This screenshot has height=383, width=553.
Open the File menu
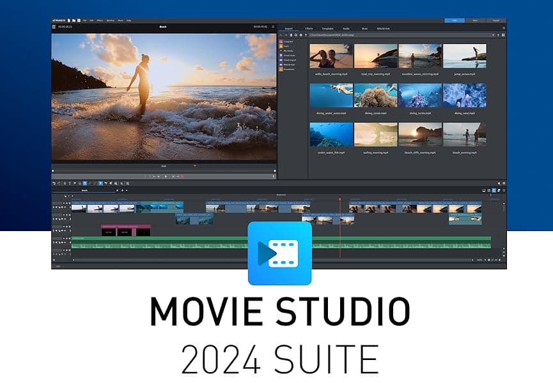[x=85, y=20]
